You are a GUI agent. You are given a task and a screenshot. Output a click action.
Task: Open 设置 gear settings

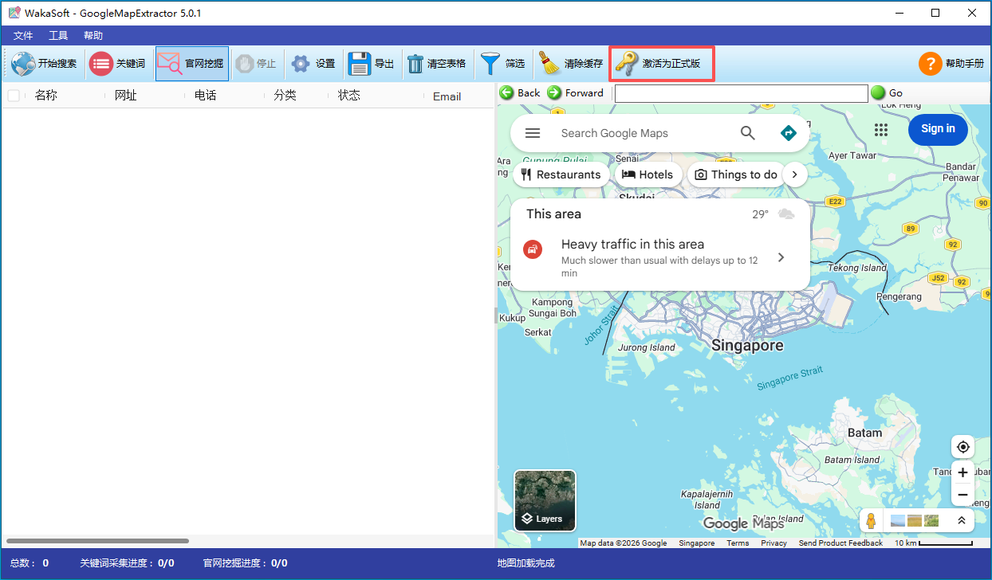[x=313, y=64]
